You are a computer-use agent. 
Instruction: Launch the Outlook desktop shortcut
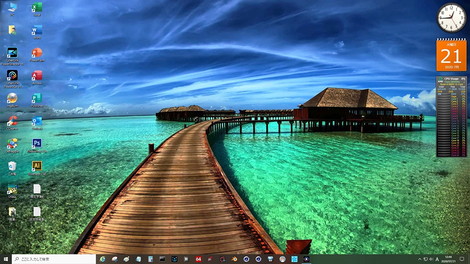click(37, 123)
